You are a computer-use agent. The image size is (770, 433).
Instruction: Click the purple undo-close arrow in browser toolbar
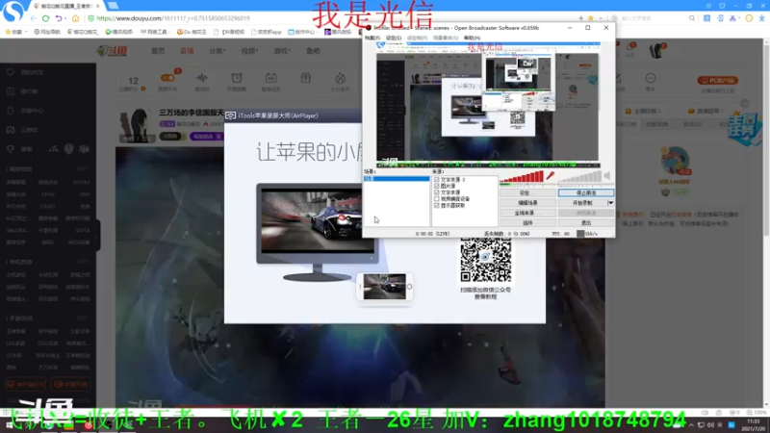coord(59,18)
